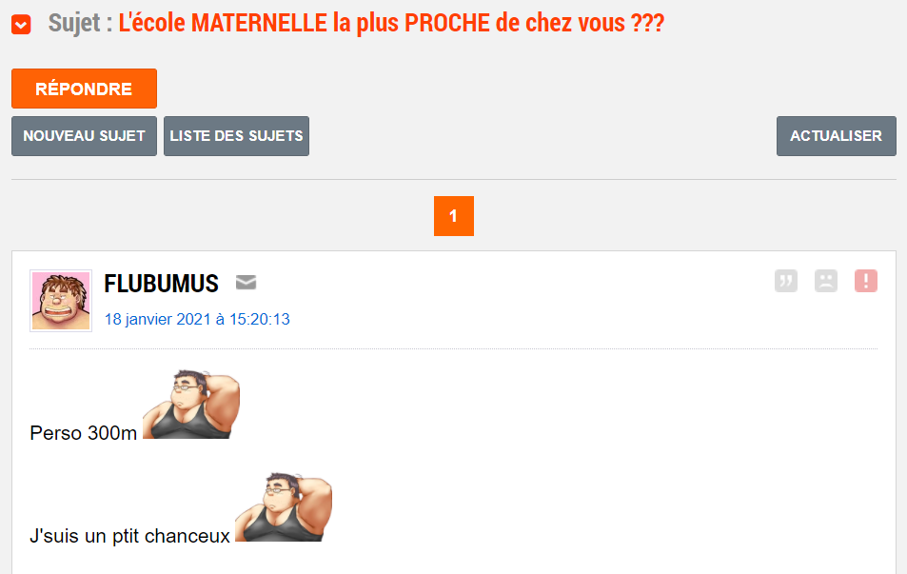Click the topic title about école MATERNELLE
Viewport: 907px width, 574px height.
(x=390, y=24)
